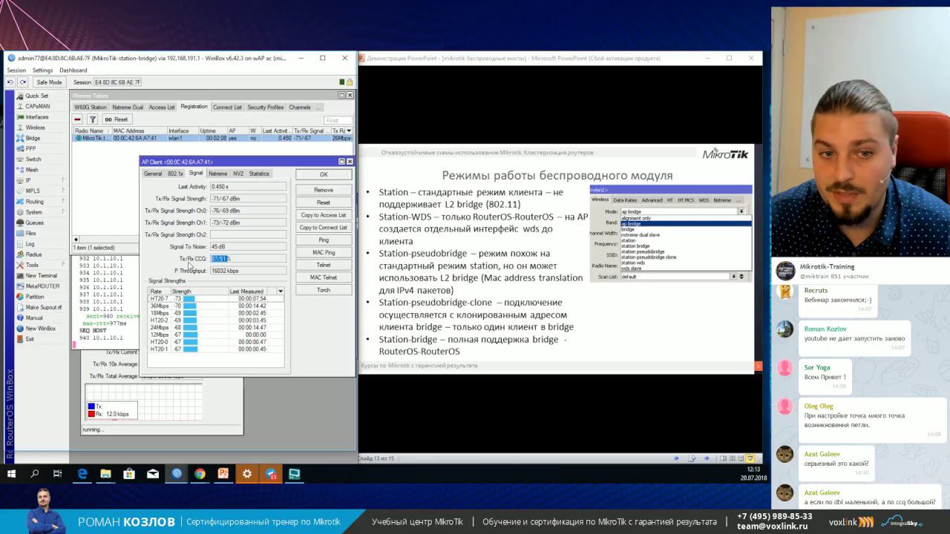Switch to the Channels tab
Image resolution: width=950 pixels, height=534 pixels.
click(300, 108)
